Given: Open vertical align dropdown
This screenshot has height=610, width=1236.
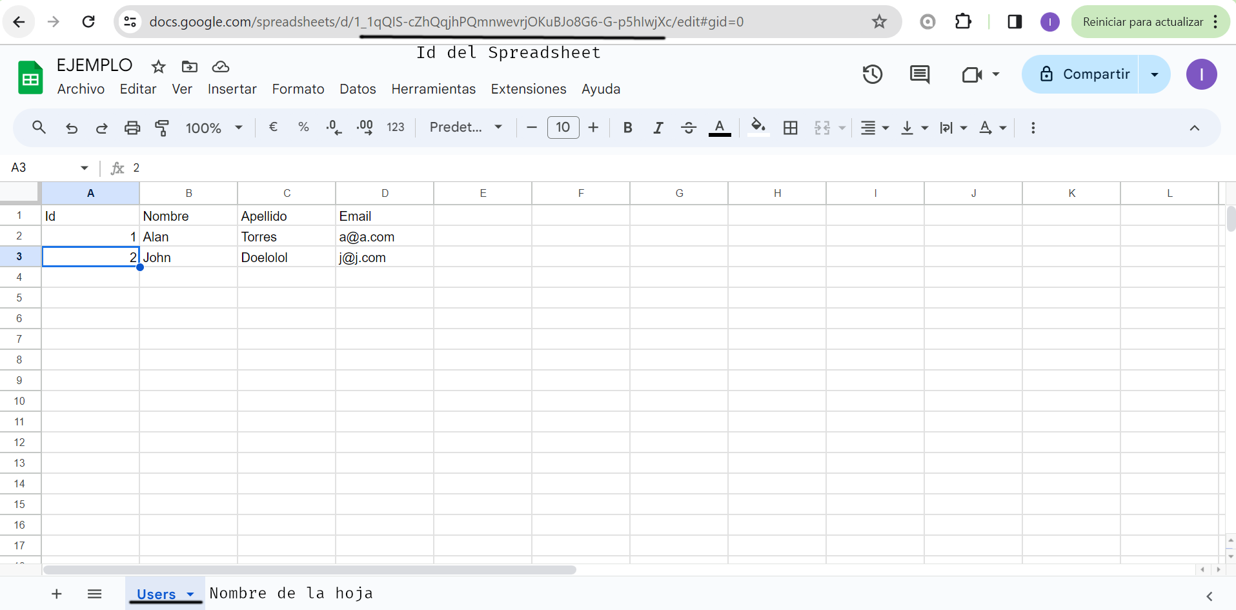Looking at the screenshot, I should pyautogui.click(x=914, y=128).
